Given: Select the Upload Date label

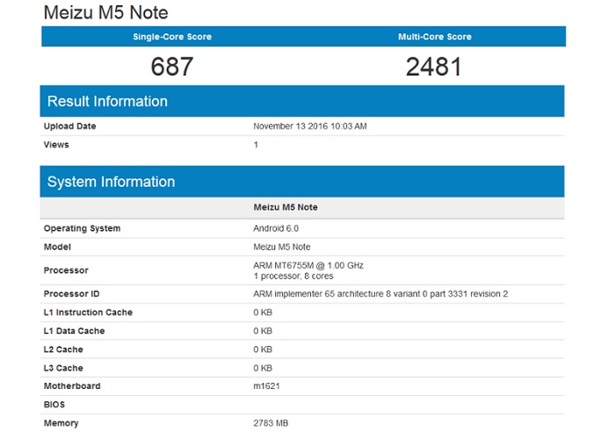Looking at the screenshot, I should point(69,126).
